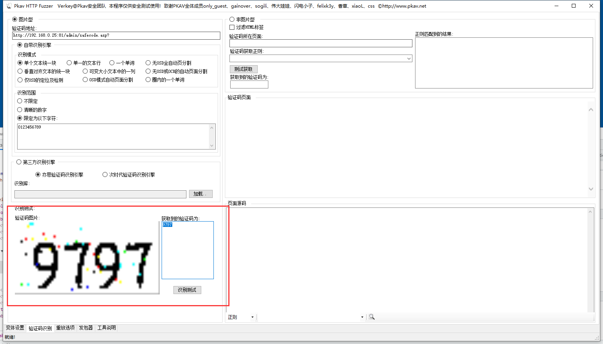This screenshot has height=344, width=603.
Task: Click the 验证码地址 URL input field
Action: click(x=116, y=35)
